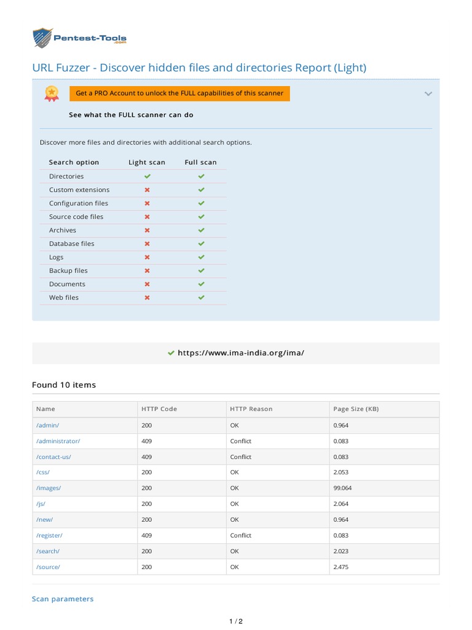Click red cross for Database files

click(147, 244)
